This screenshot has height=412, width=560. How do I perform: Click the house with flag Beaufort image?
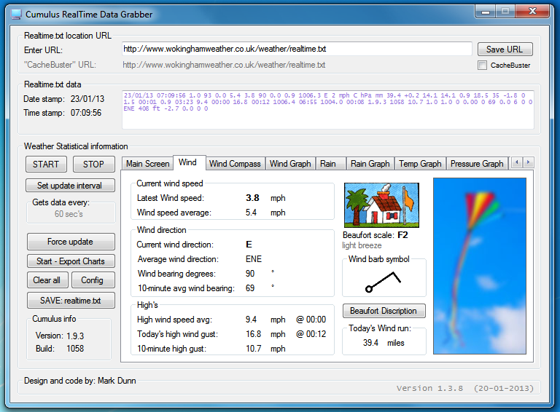click(381, 205)
